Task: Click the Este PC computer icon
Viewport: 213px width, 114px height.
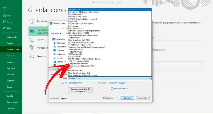Action: [32, 40]
